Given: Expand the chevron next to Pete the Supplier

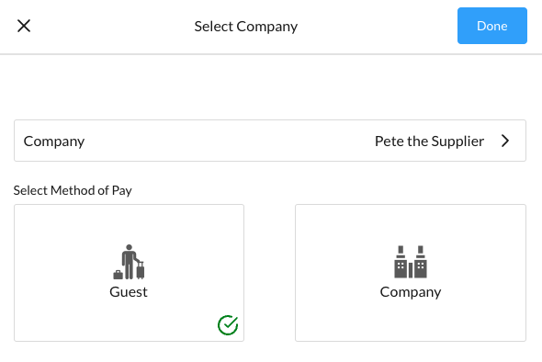Looking at the screenshot, I should click(505, 141).
